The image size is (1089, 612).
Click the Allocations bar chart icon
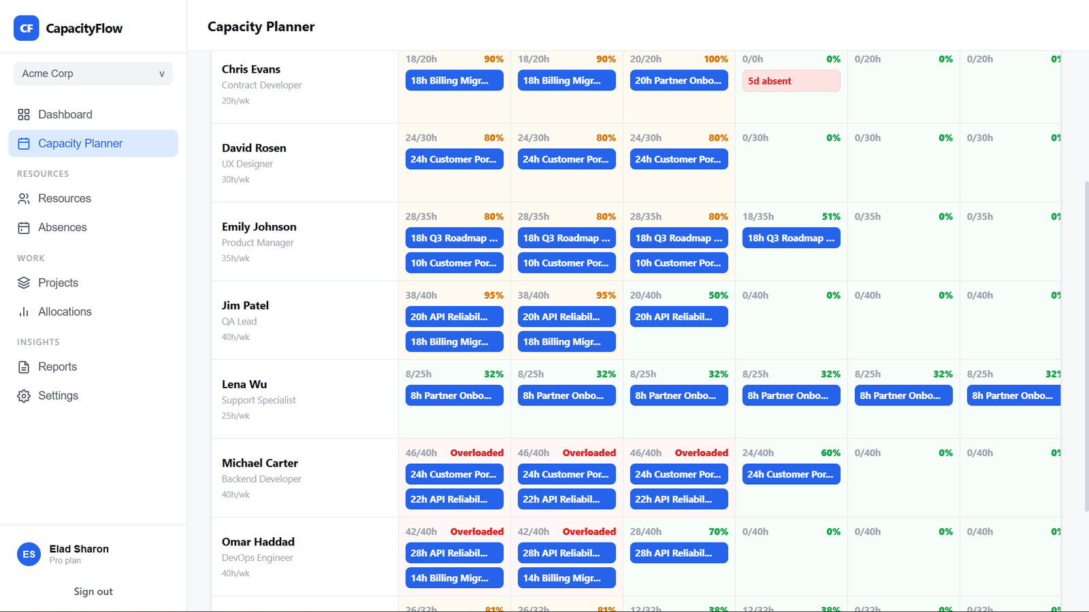tap(24, 311)
